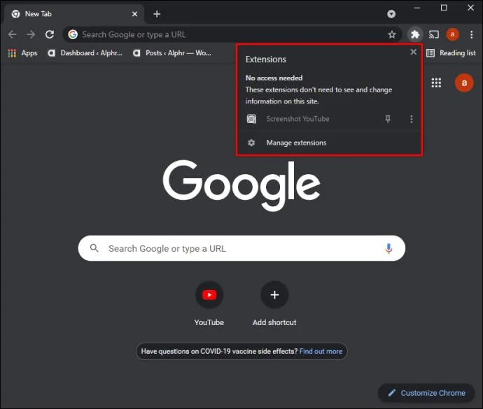The width and height of the screenshot is (483, 409).
Task: Open the toolbar profile avatar
Action: [452, 34]
